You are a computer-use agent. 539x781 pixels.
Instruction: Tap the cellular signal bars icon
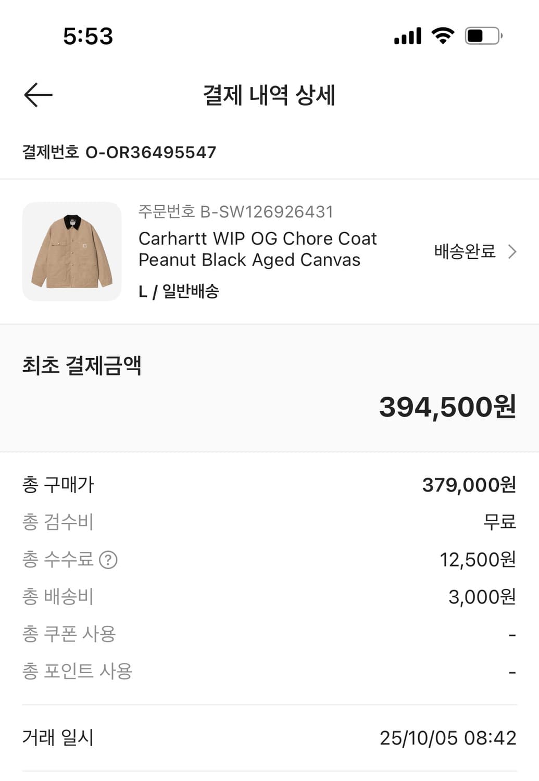(x=407, y=36)
